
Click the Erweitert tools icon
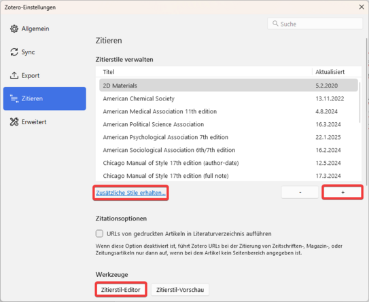[14, 121]
